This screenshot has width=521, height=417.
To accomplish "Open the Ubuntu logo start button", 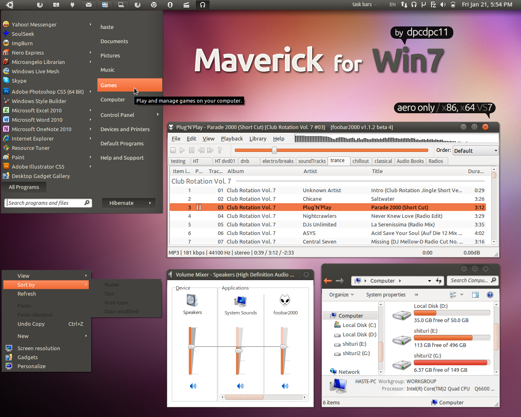I will (10, 5).
